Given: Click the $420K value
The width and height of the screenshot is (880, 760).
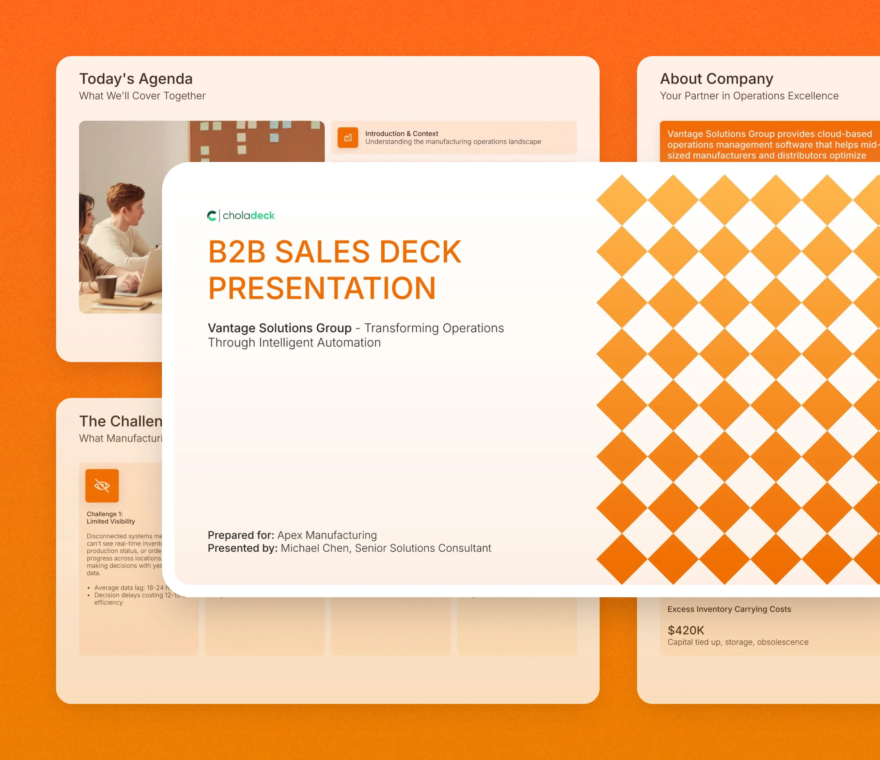Looking at the screenshot, I should pyautogui.click(x=686, y=630).
